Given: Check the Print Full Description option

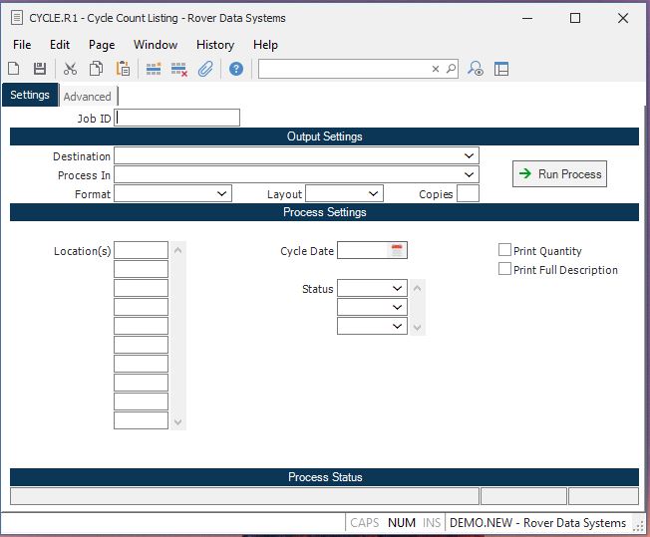Looking at the screenshot, I should coord(505,269).
